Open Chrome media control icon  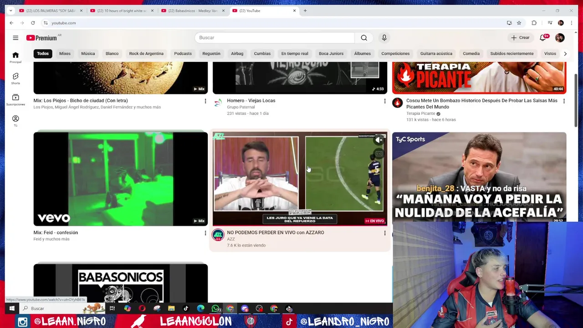tap(550, 23)
